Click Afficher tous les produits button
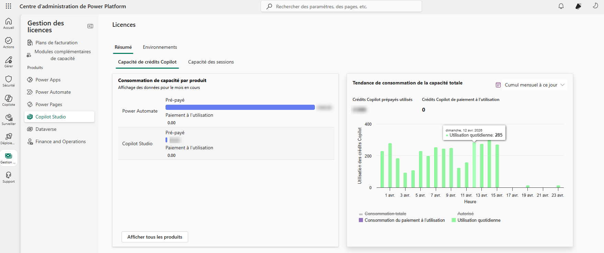Viewport: 604px width, 253px height. click(x=155, y=237)
